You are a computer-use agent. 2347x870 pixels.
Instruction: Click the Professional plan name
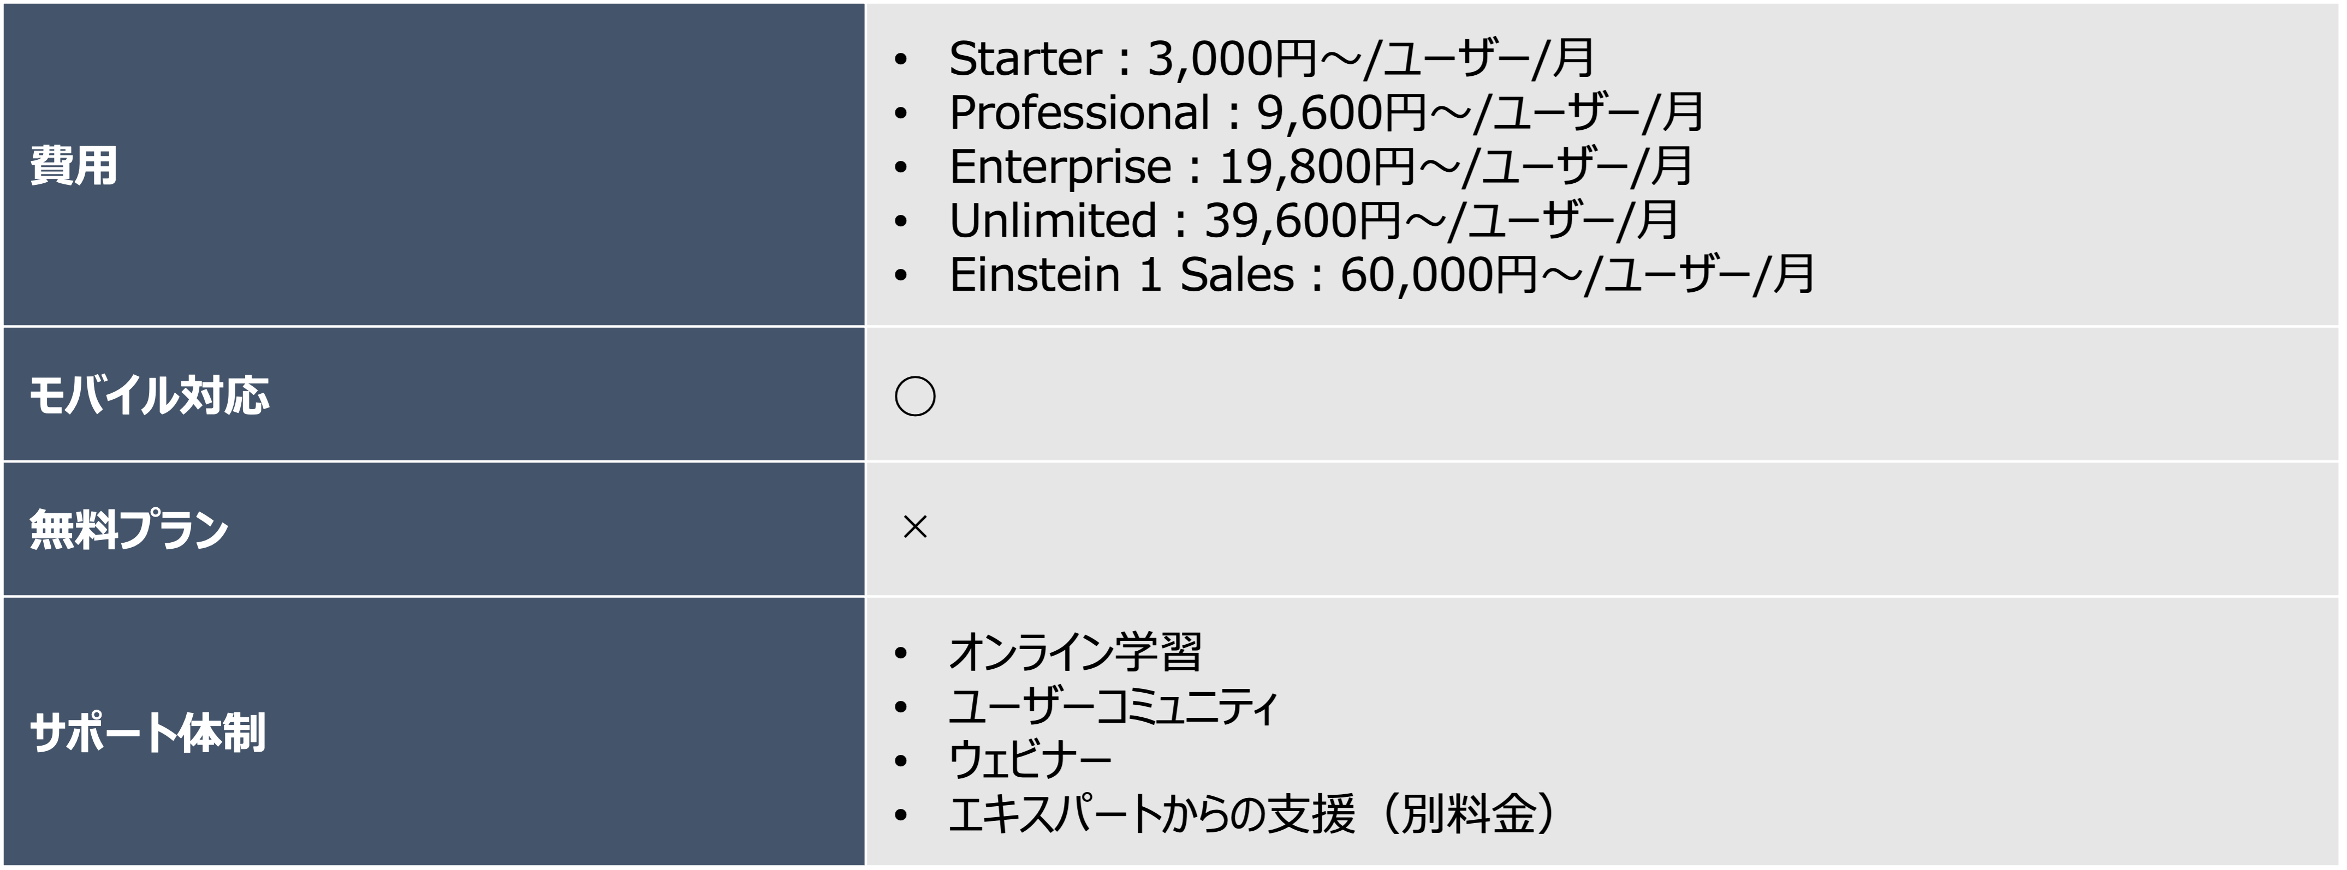tap(1079, 113)
